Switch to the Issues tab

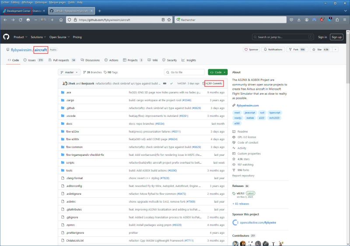[33, 60]
